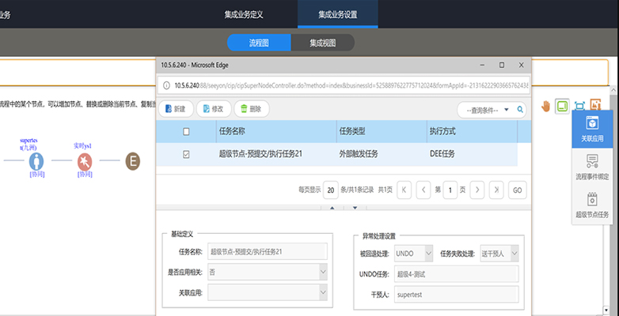Toggle the select-all checkbox in table header
The width and height of the screenshot is (619, 316).
[186, 132]
